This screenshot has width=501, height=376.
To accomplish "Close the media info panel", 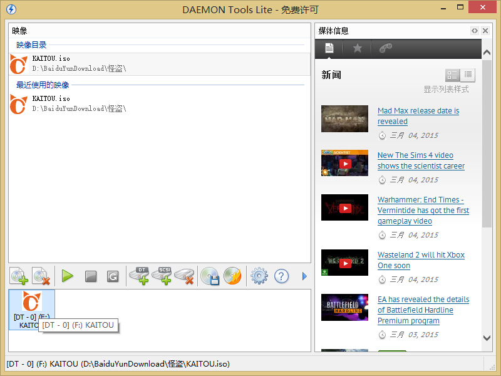I will pyautogui.click(x=485, y=31).
